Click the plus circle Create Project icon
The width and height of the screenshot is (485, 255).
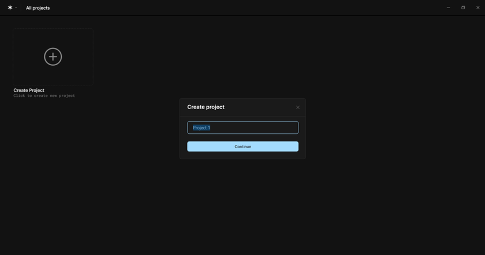click(53, 57)
